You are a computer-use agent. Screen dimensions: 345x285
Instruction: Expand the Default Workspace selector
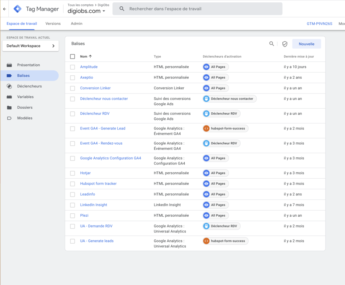point(30,46)
